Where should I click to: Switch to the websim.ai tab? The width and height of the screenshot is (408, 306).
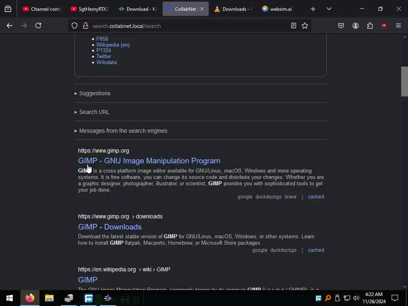281,9
